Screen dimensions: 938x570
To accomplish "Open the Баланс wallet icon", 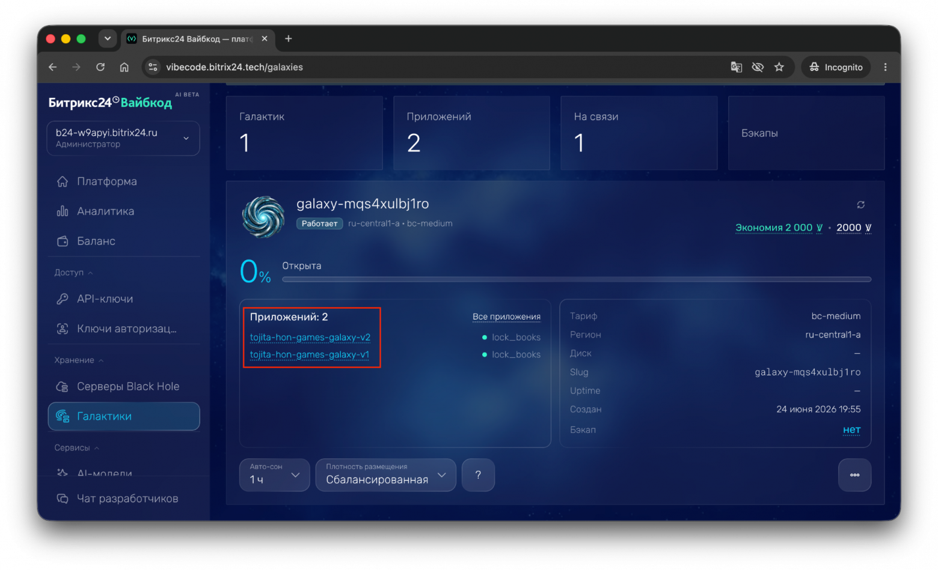I will [x=63, y=241].
